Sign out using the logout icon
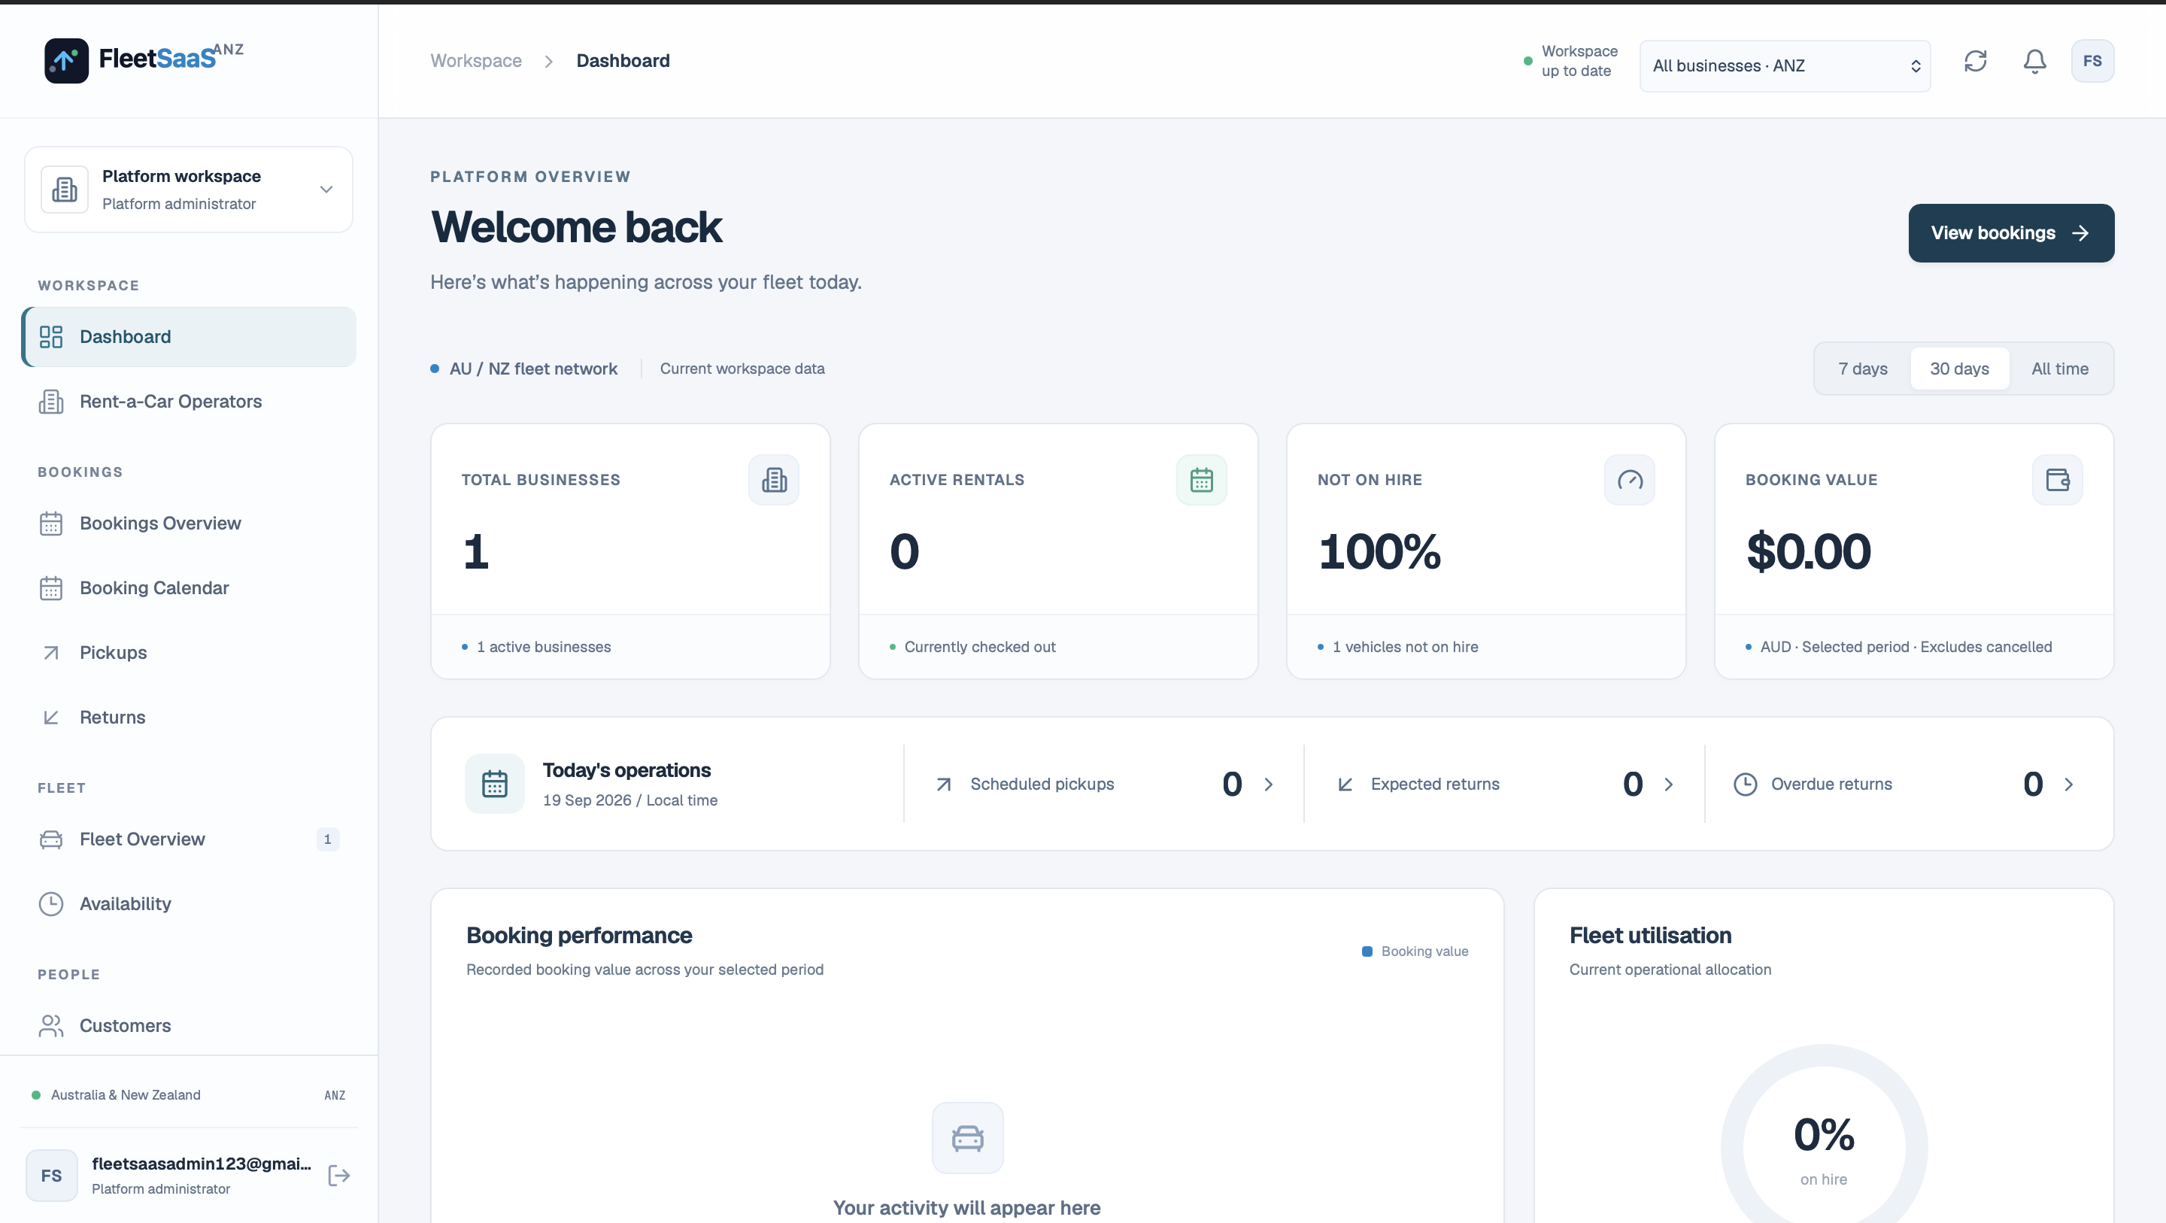 339,1175
